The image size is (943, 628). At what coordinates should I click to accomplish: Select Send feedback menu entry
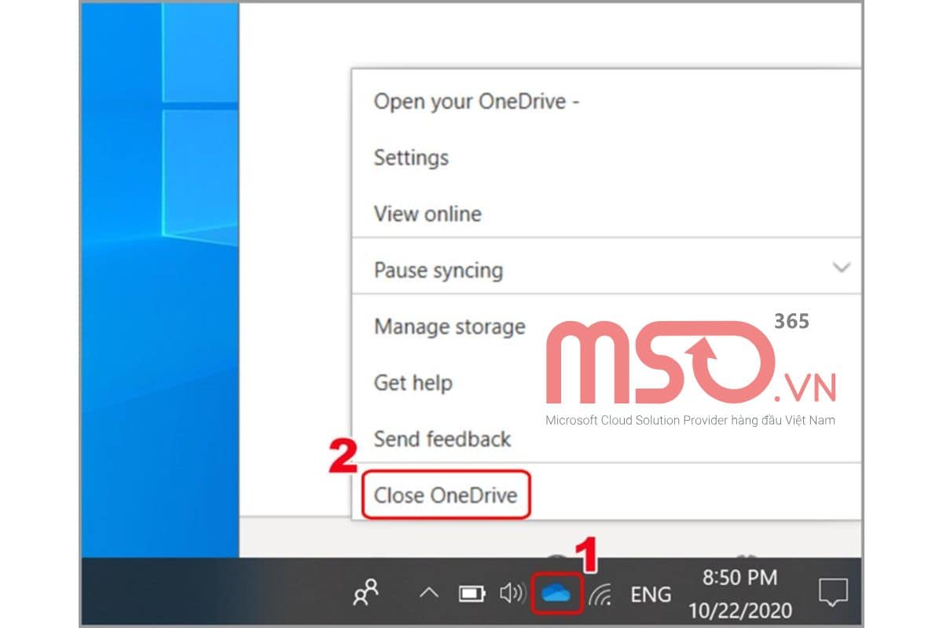pos(606,439)
